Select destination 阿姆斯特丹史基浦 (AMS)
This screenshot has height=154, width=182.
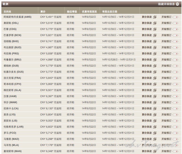point(17,17)
